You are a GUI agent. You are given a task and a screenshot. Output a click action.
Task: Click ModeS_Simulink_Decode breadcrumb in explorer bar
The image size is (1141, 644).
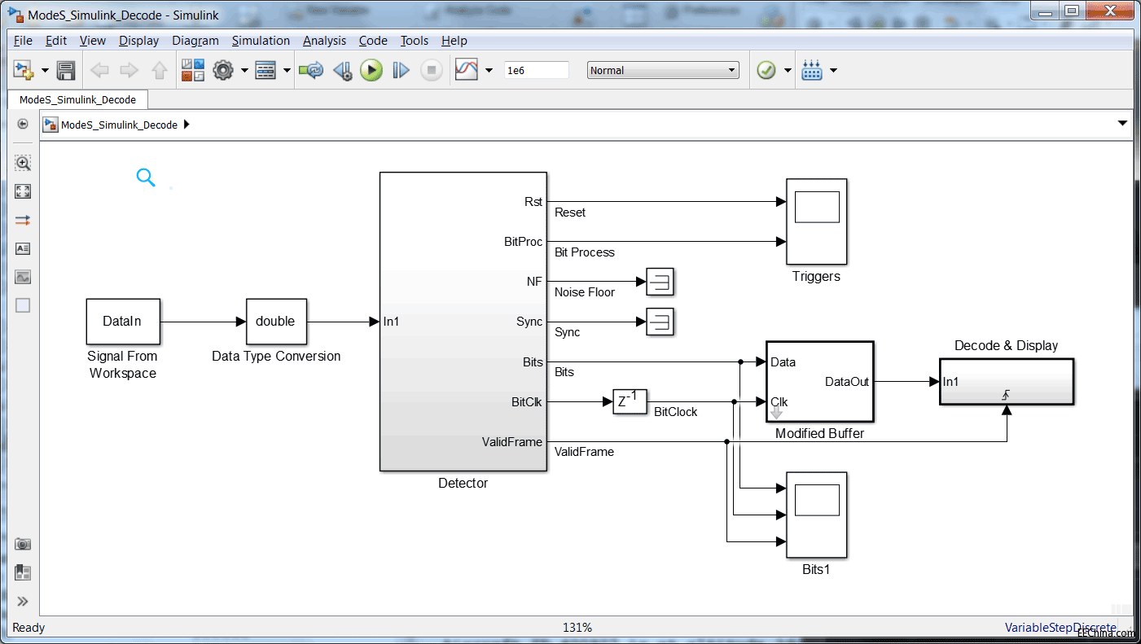coord(119,125)
